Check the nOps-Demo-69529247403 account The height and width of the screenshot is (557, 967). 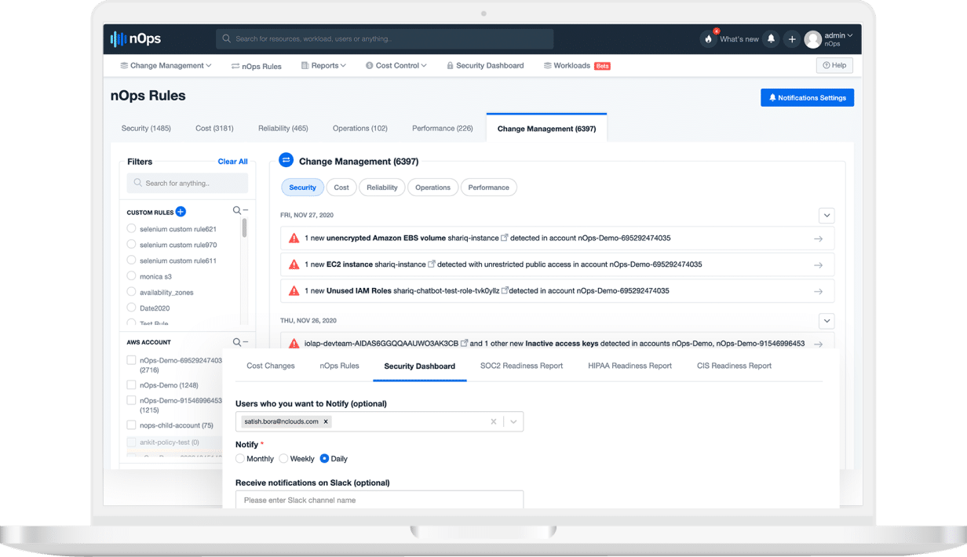tap(132, 361)
